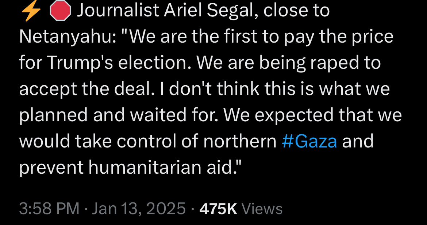Click the Views label next to 475K
This screenshot has height=225, width=427.
[262, 209]
